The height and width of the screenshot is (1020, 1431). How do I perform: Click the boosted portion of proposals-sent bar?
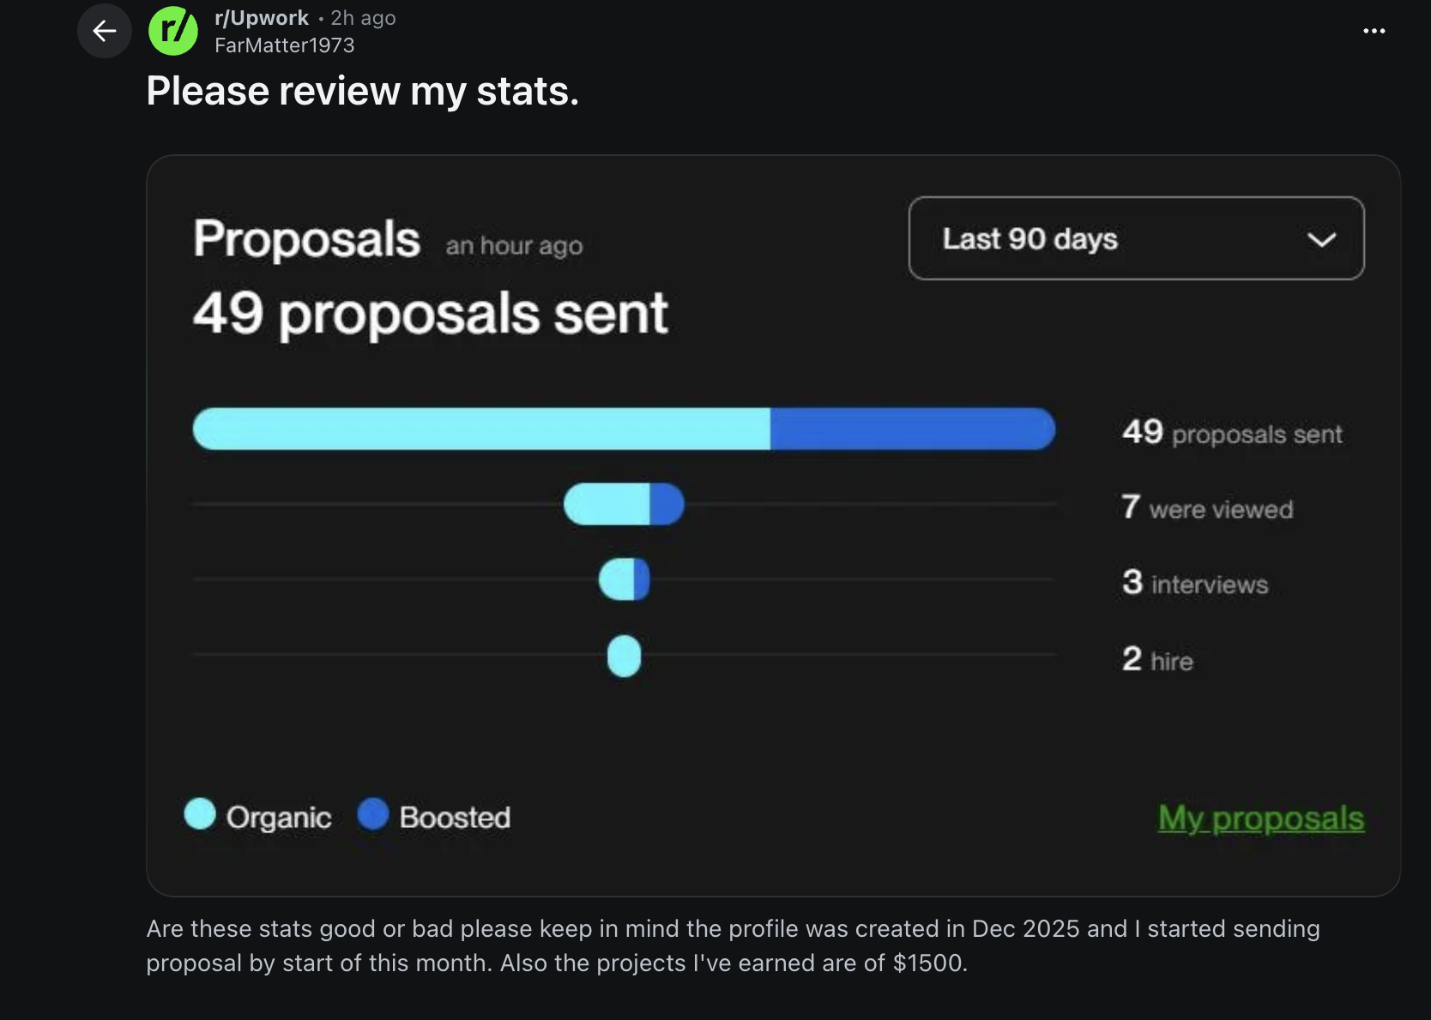912,429
